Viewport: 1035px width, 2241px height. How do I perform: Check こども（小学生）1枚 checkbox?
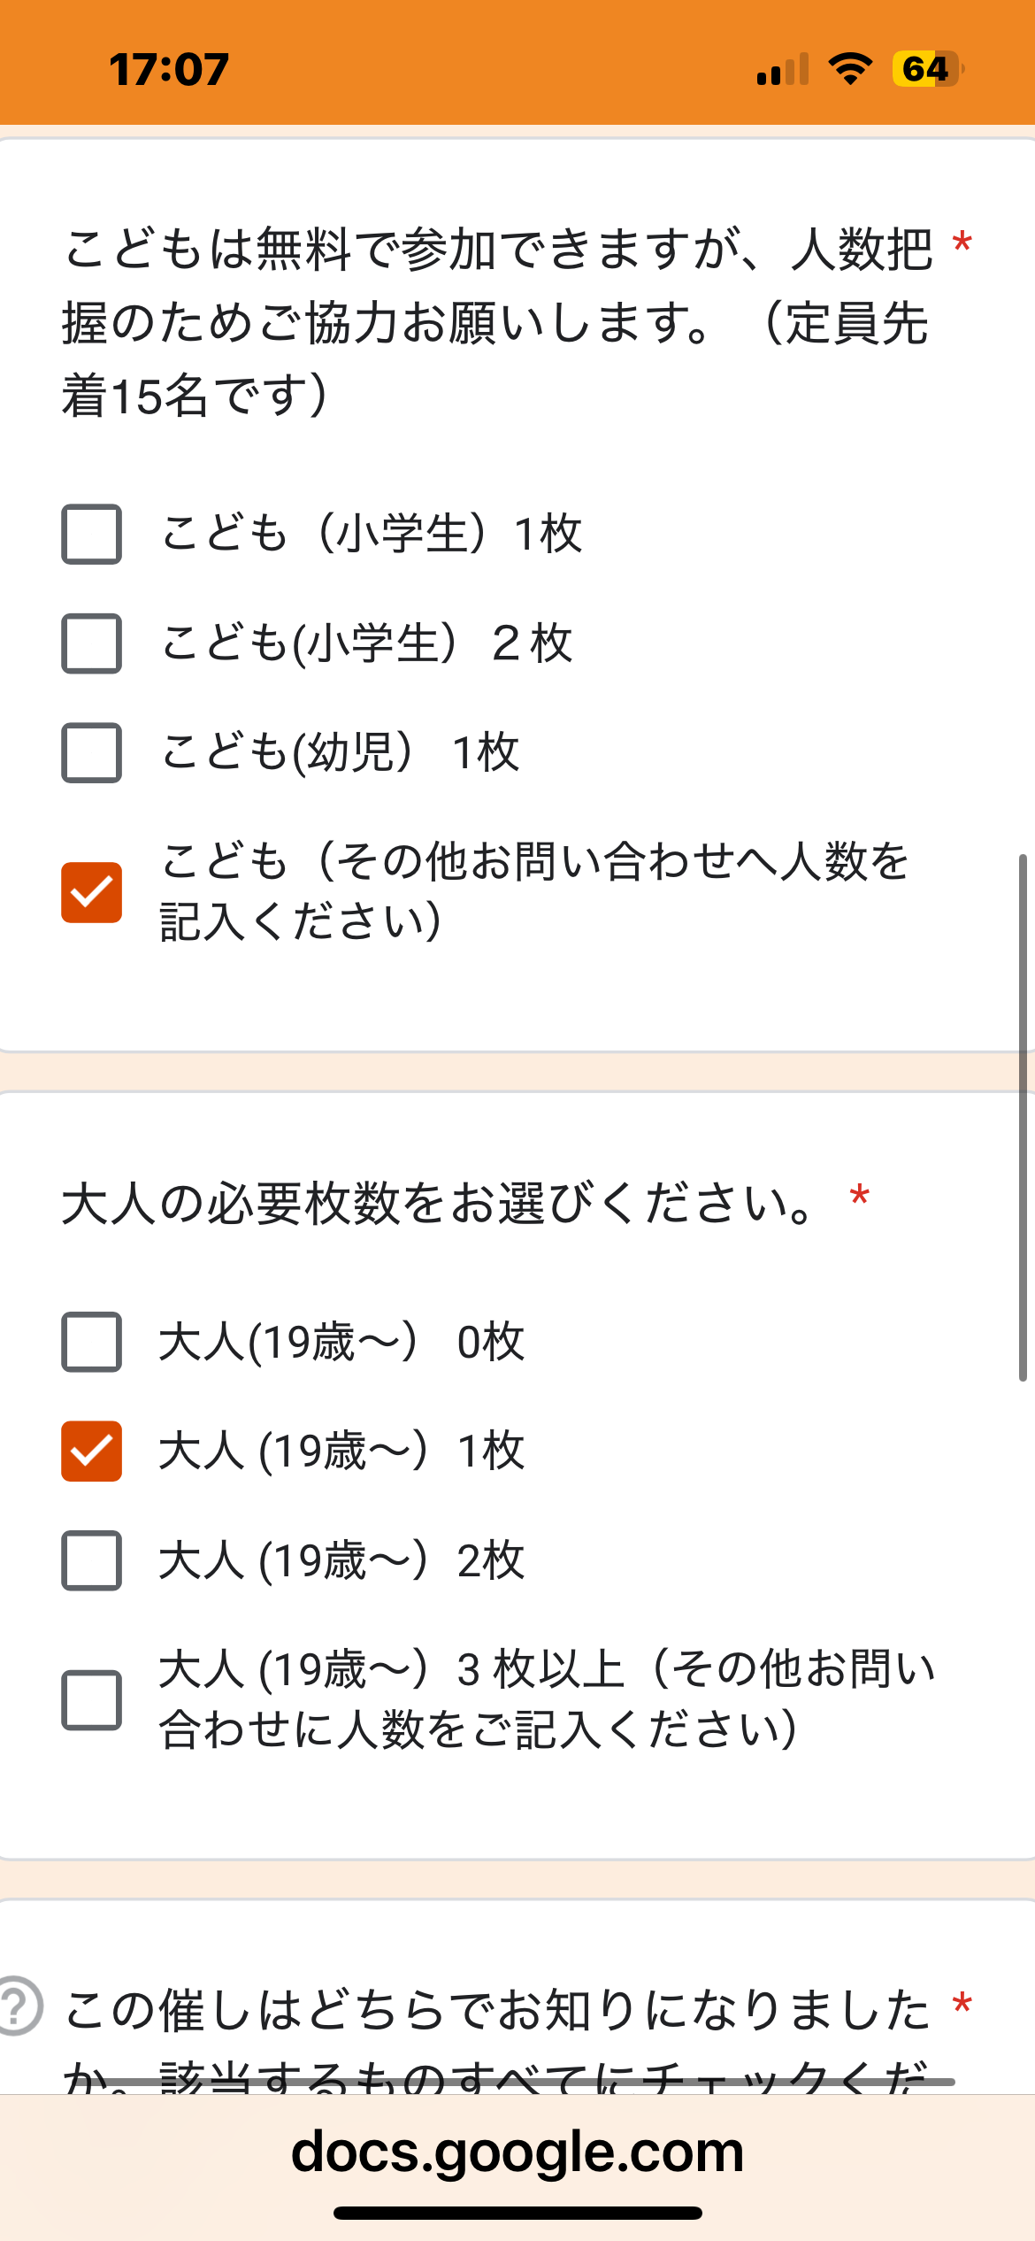click(91, 534)
